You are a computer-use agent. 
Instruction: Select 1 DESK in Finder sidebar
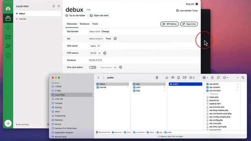coord(71,87)
